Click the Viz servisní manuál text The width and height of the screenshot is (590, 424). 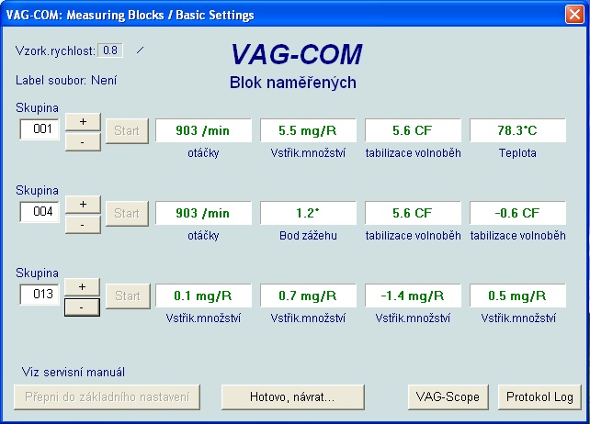(x=74, y=372)
